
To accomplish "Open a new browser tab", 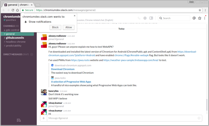I will (x=38, y=5).
